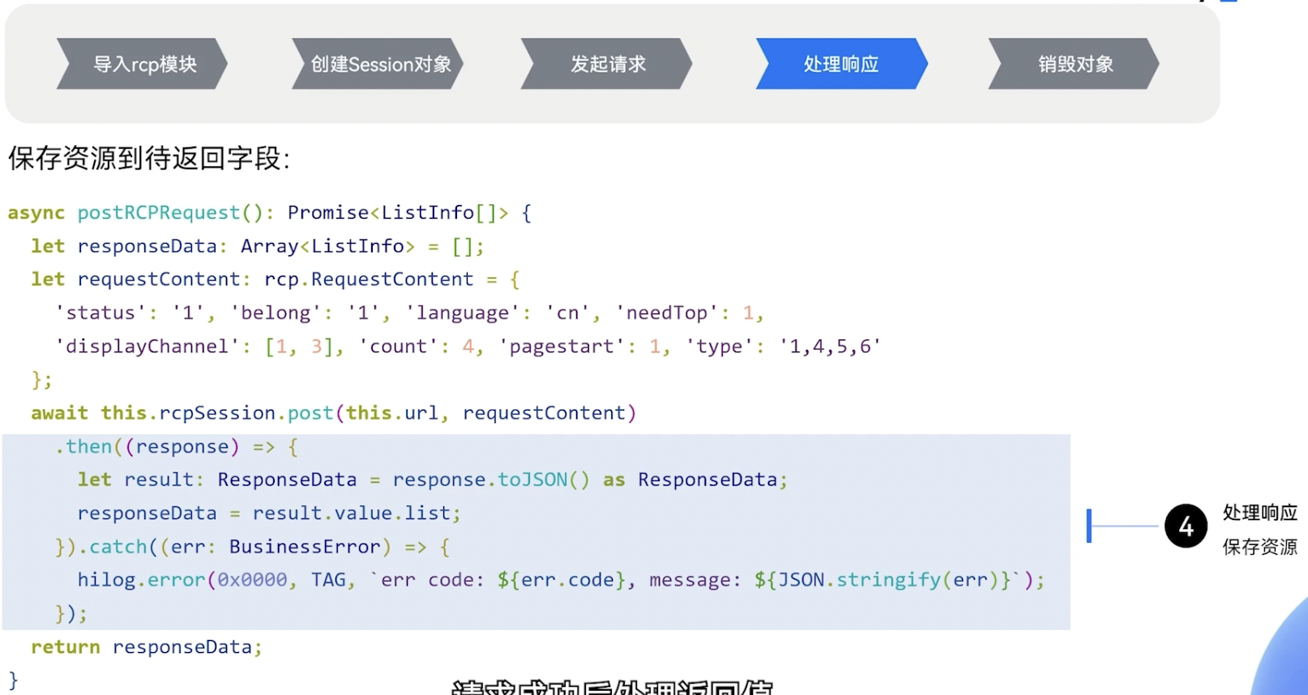Click the let result: ResponseData line

(x=433, y=480)
